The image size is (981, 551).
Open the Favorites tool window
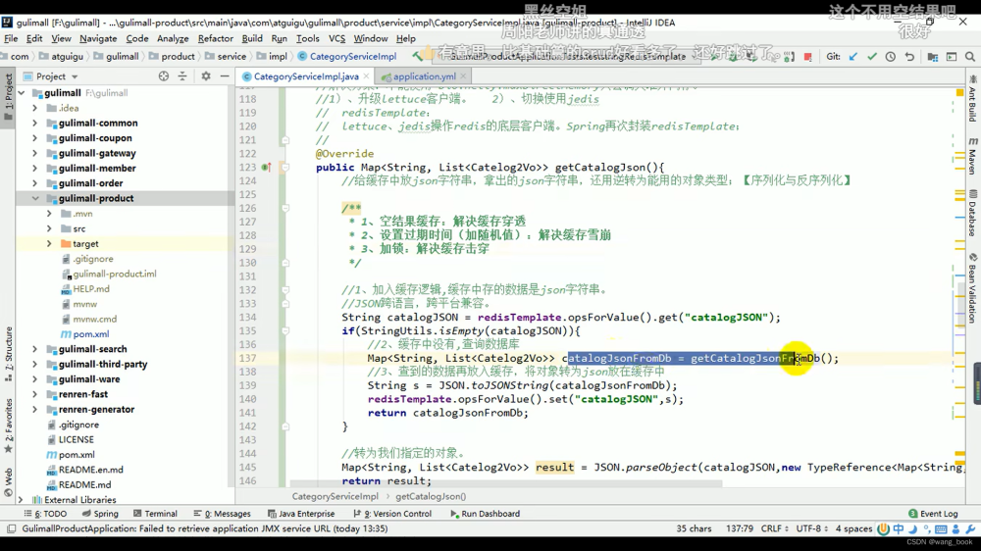[8, 426]
